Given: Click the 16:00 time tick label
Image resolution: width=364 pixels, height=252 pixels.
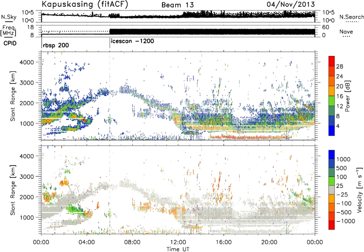Looking at the screenshot, I should [223, 242].
